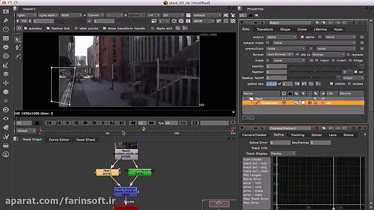Select the ChannelMerge1 node in the graph
The height and width of the screenshot is (210, 374).
(x=126, y=192)
